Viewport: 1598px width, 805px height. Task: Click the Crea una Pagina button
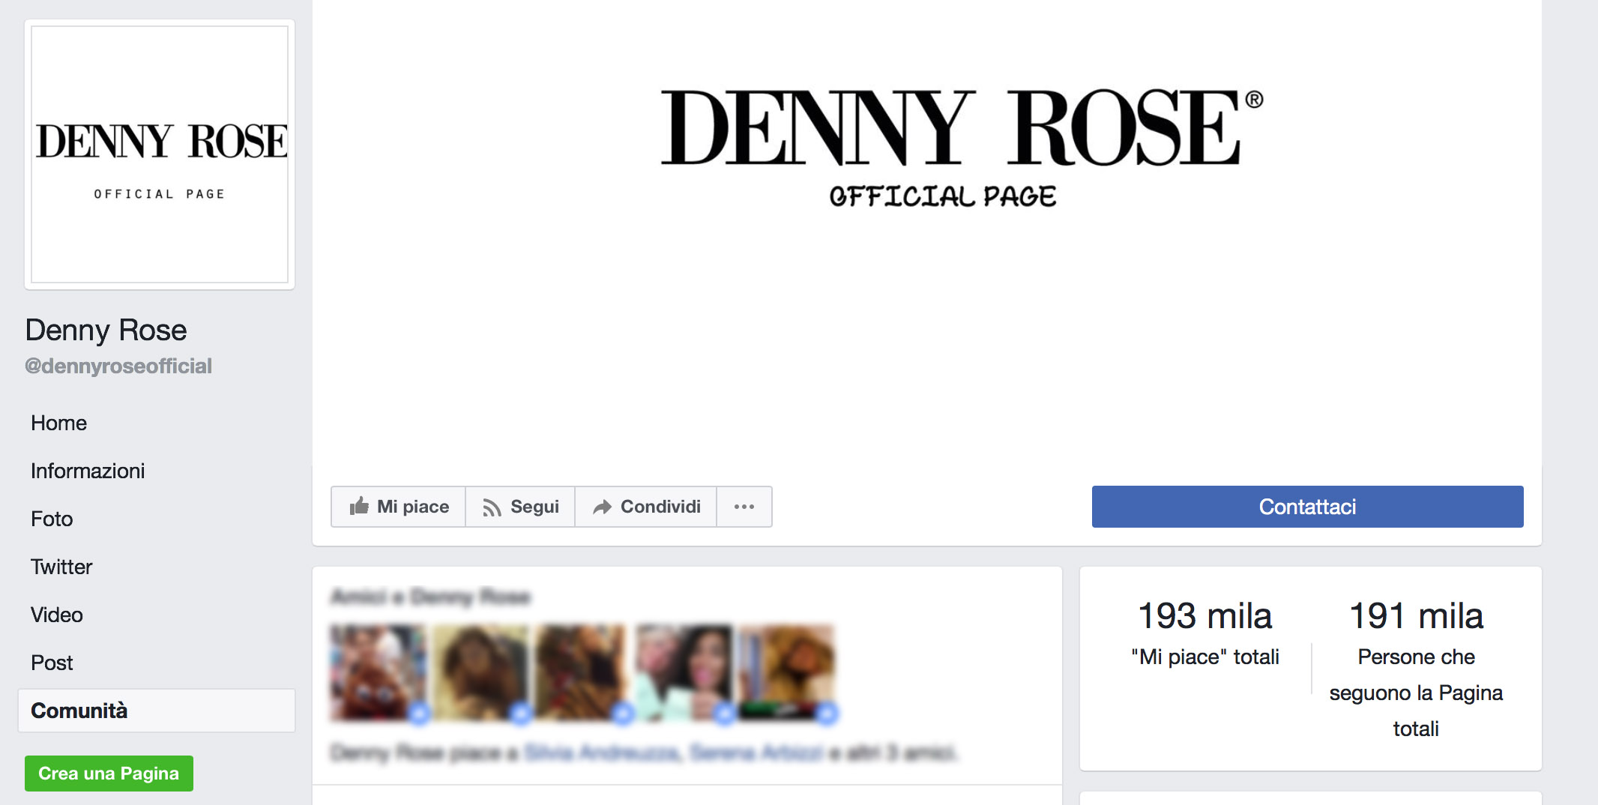tap(109, 773)
